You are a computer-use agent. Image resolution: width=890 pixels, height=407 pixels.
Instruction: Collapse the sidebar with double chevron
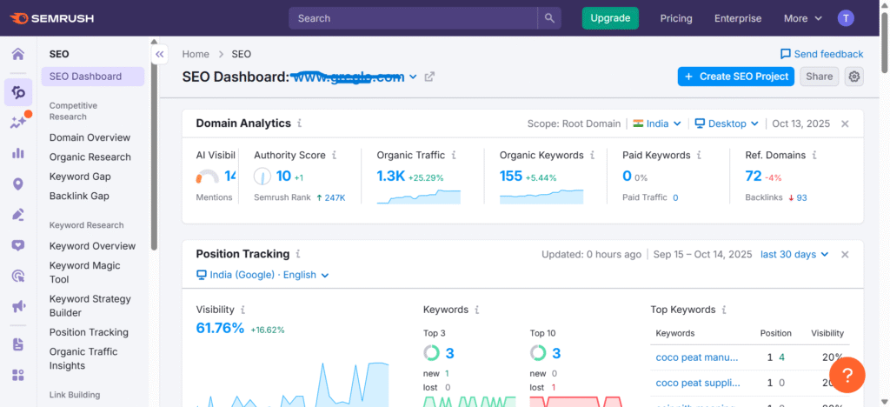pos(160,55)
